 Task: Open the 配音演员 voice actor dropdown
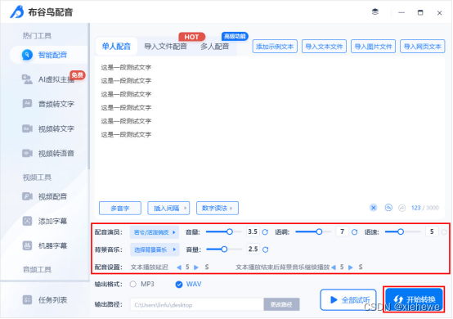155,232
